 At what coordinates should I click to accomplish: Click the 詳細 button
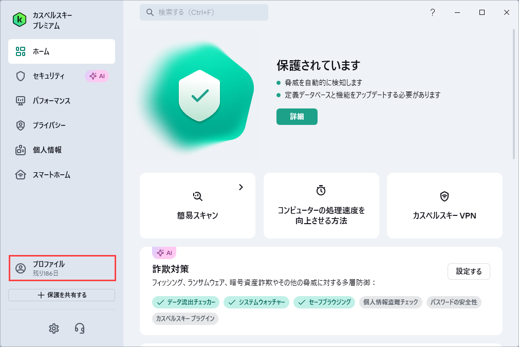(x=297, y=117)
